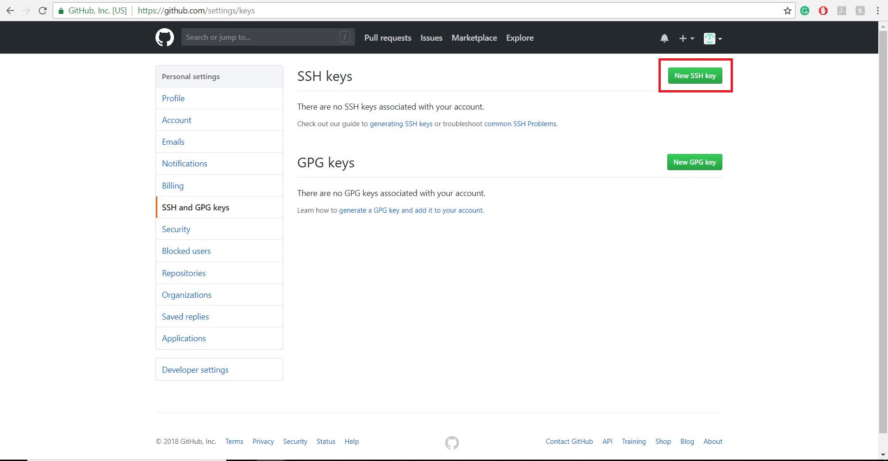Click the PDF extension icon in the toolbar
This screenshot has height=461, width=888.
(x=842, y=11)
